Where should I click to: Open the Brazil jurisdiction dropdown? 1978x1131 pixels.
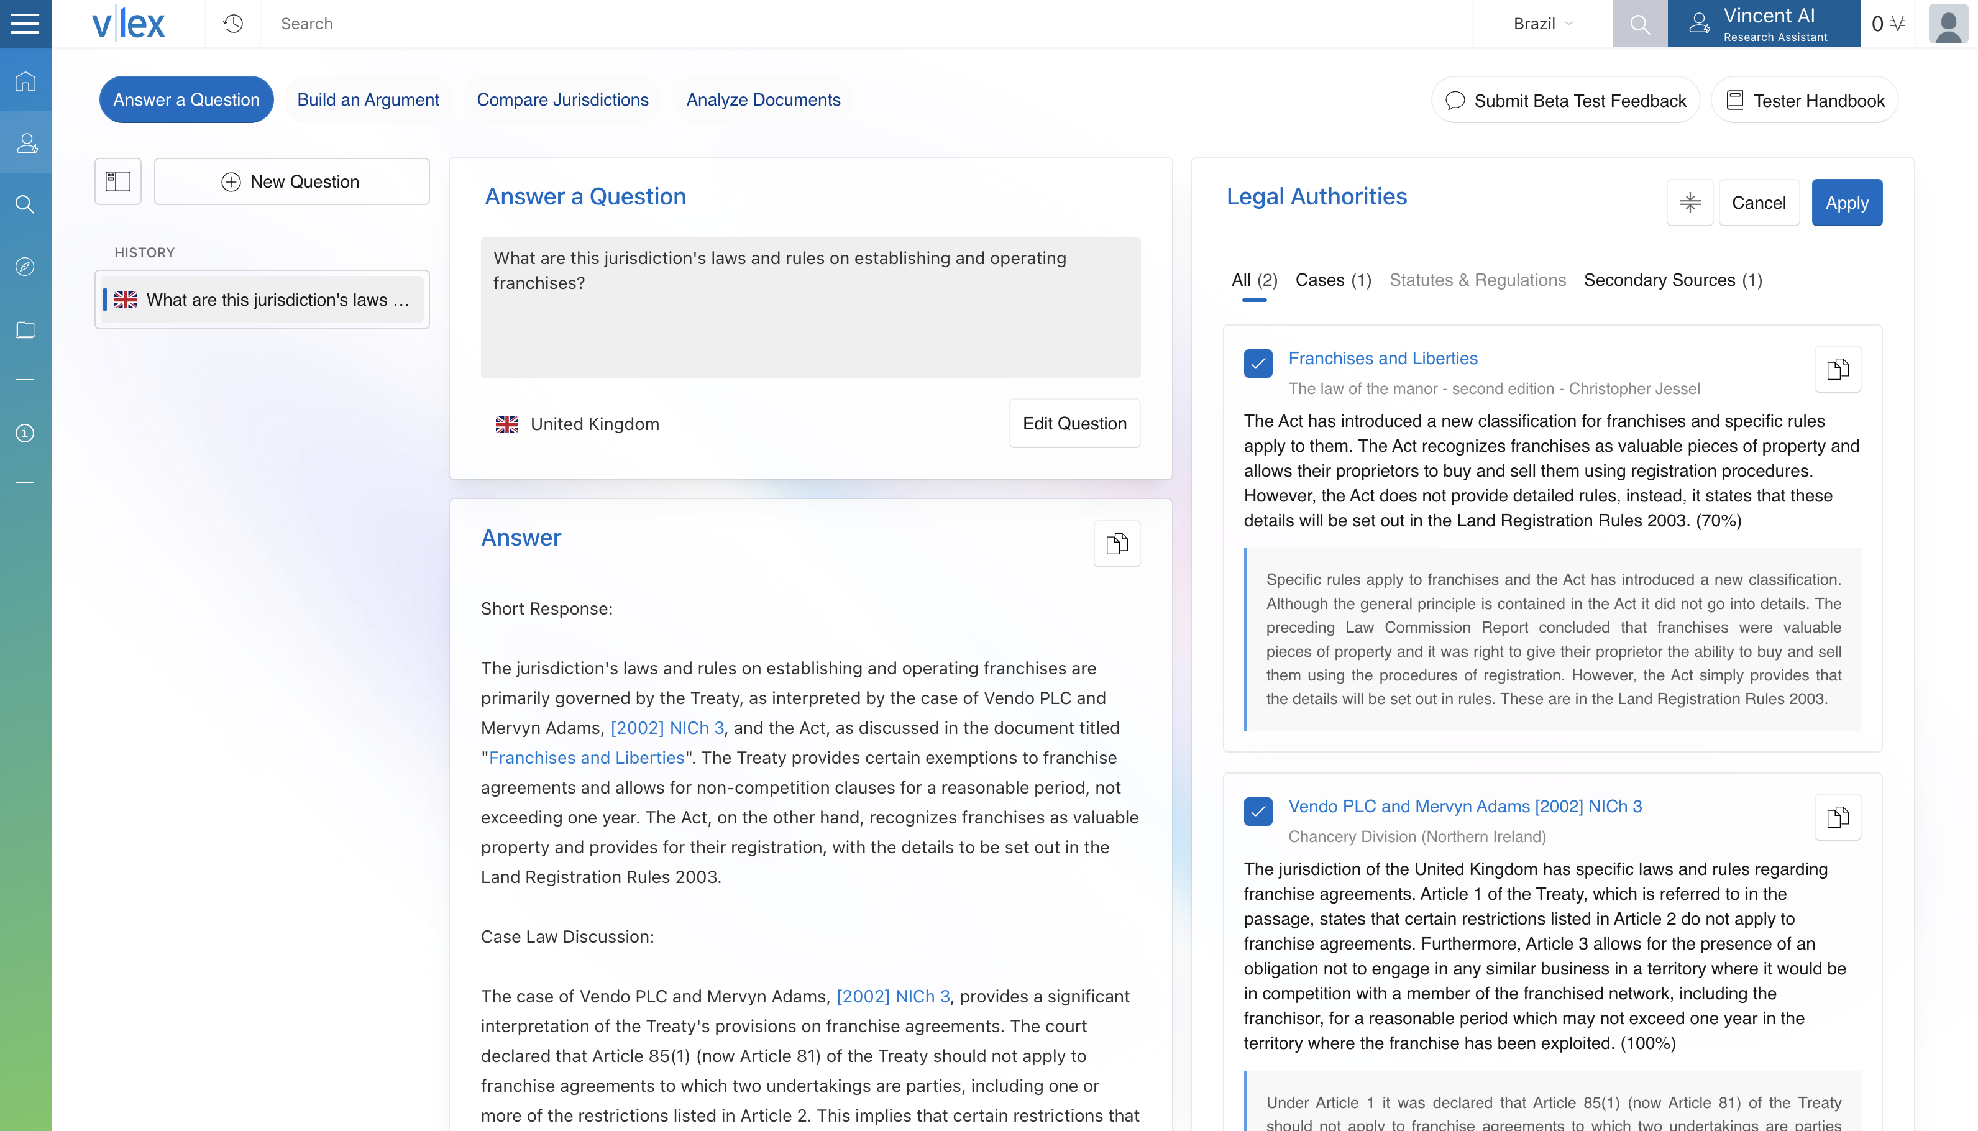(x=1542, y=24)
